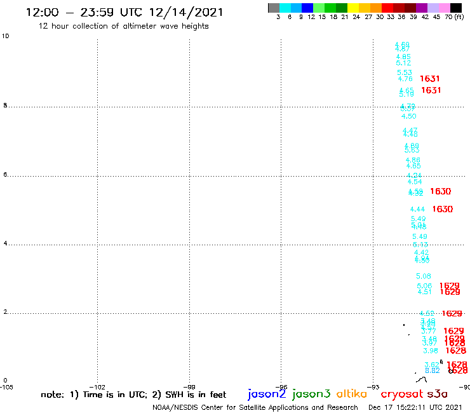
Task: Click the jason2 satellite legend label
Action: [267, 394]
